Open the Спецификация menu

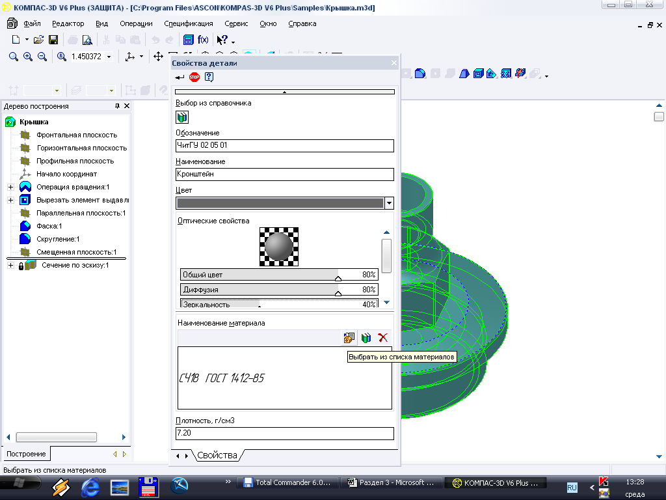coord(189,24)
